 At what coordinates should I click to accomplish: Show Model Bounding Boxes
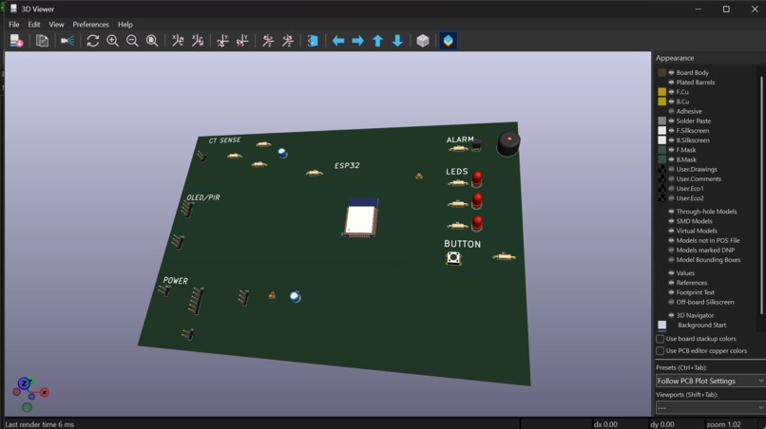click(x=671, y=260)
